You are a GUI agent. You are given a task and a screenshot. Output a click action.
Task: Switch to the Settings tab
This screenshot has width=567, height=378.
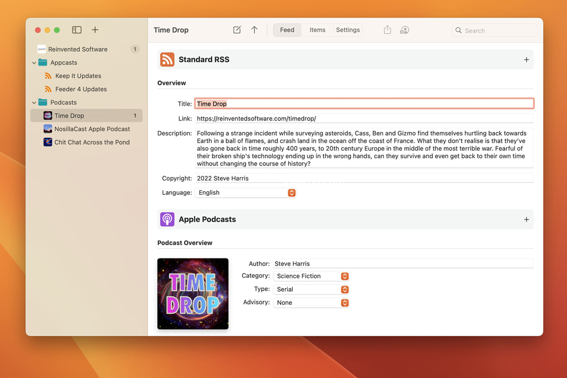[x=348, y=30]
